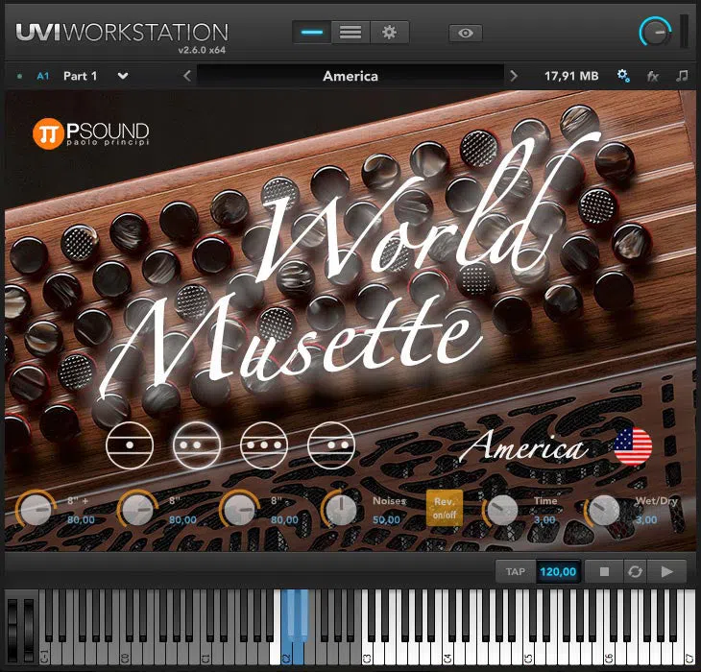
Task: Adjust the master volume knob
Action: click(x=656, y=32)
